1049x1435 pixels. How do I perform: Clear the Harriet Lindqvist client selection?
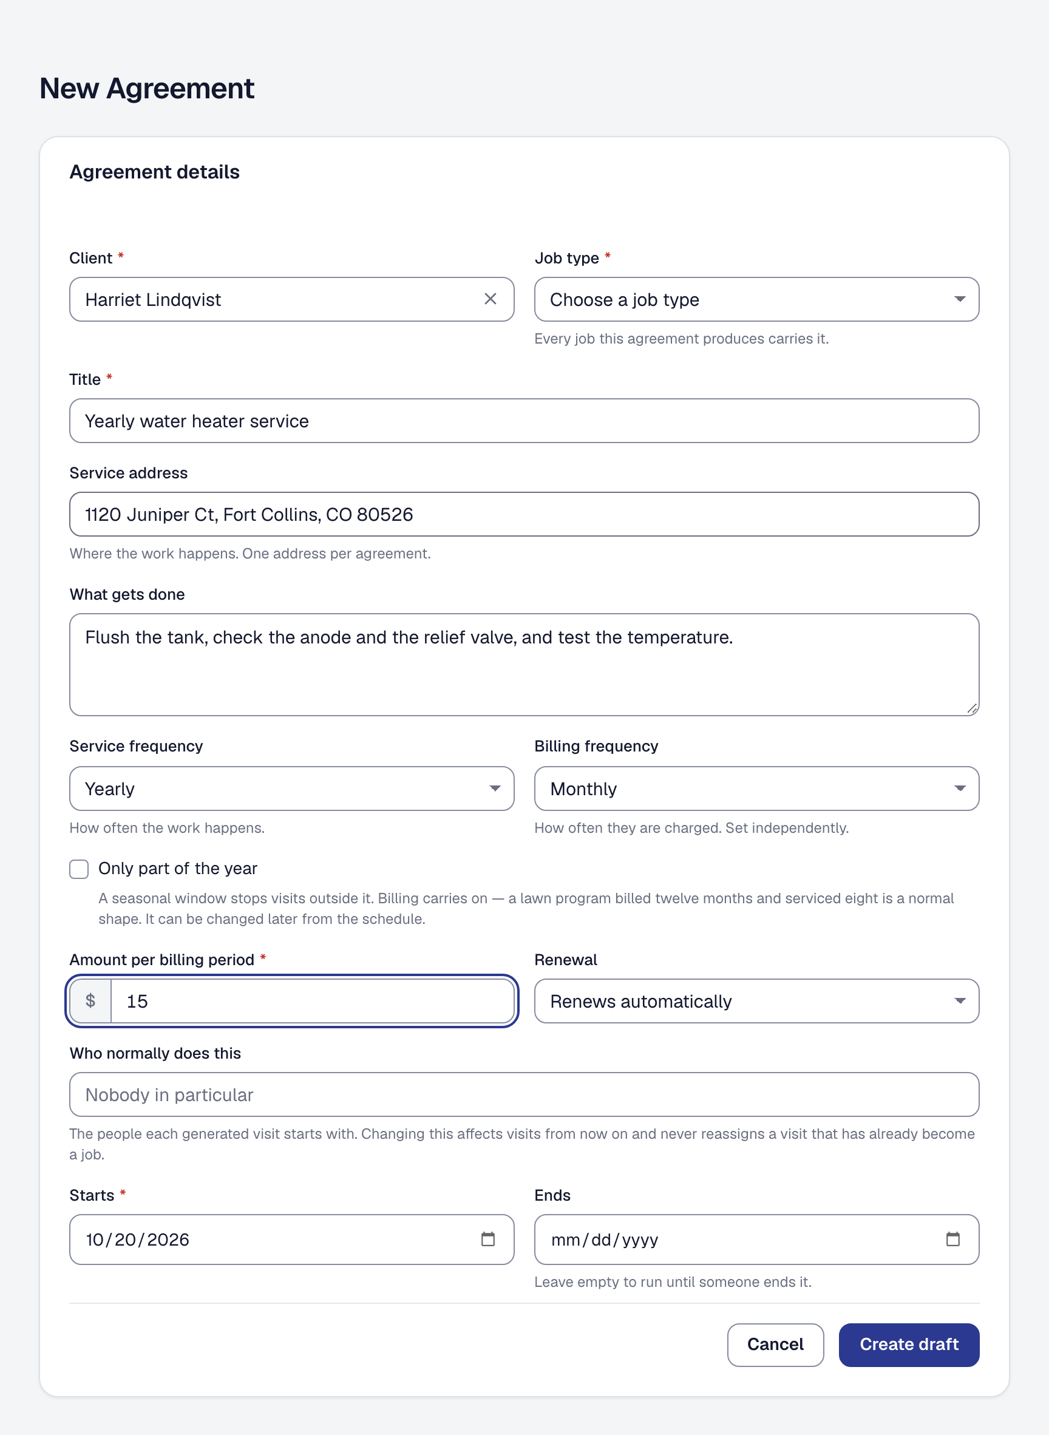pos(491,299)
